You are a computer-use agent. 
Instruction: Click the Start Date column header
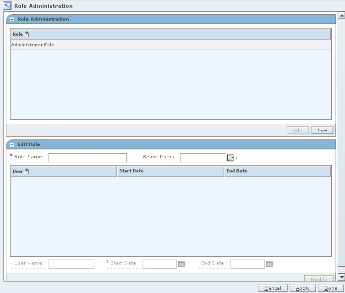(171, 171)
